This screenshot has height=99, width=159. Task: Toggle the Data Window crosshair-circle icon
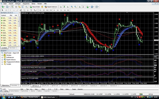(16, 7)
